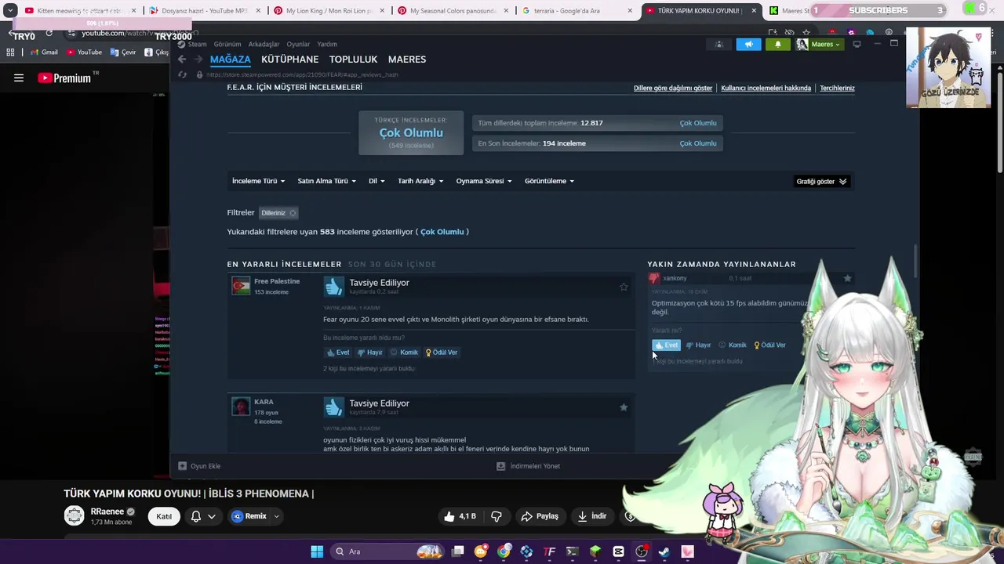Open Steam notifications bell

click(778, 44)
